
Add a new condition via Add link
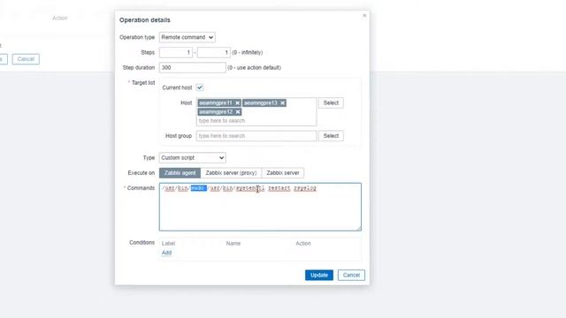pyautogui.click(x=166, y=253)
